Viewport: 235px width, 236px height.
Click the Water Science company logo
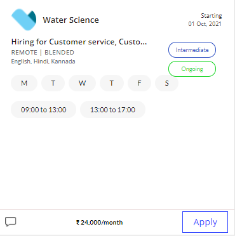[23, 20]
